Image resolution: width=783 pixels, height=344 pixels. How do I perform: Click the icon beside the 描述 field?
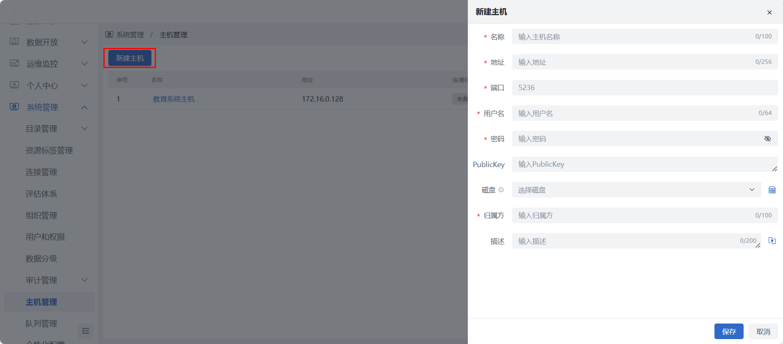tap(772, 241)
